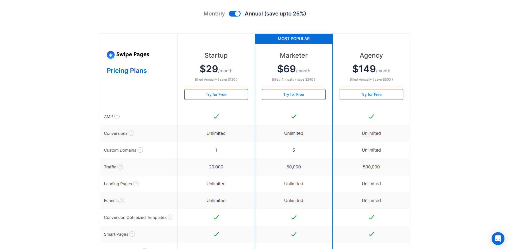Click Marketer's Traffic value 50,000
This screenshot has width=509, height=249.
coord(294,167)
